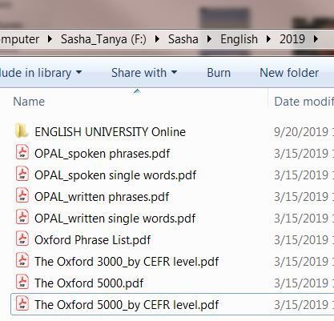Viewport: 334px width, 321px height.
Task: Click PDF icon of The Oxford 5000_by CEFR level.pdf
Action: [22, 304]
